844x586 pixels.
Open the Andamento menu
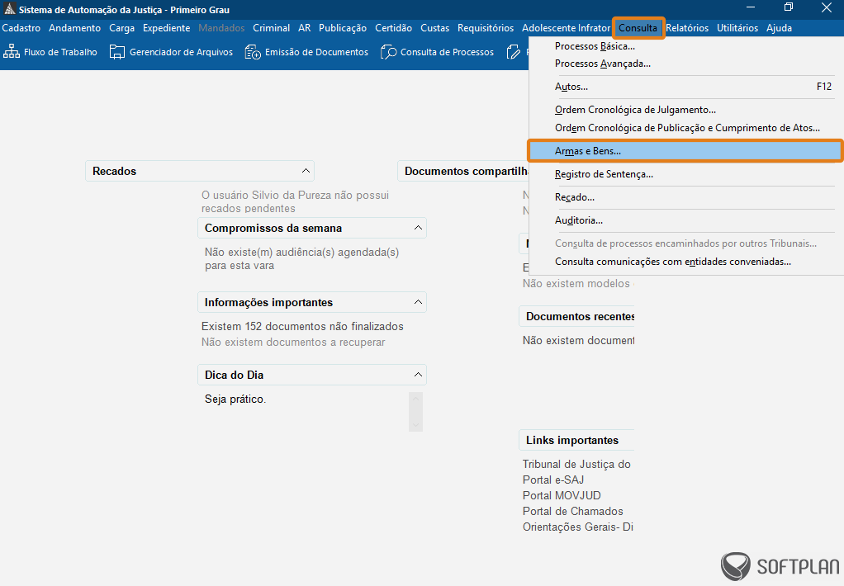[75, 28]
